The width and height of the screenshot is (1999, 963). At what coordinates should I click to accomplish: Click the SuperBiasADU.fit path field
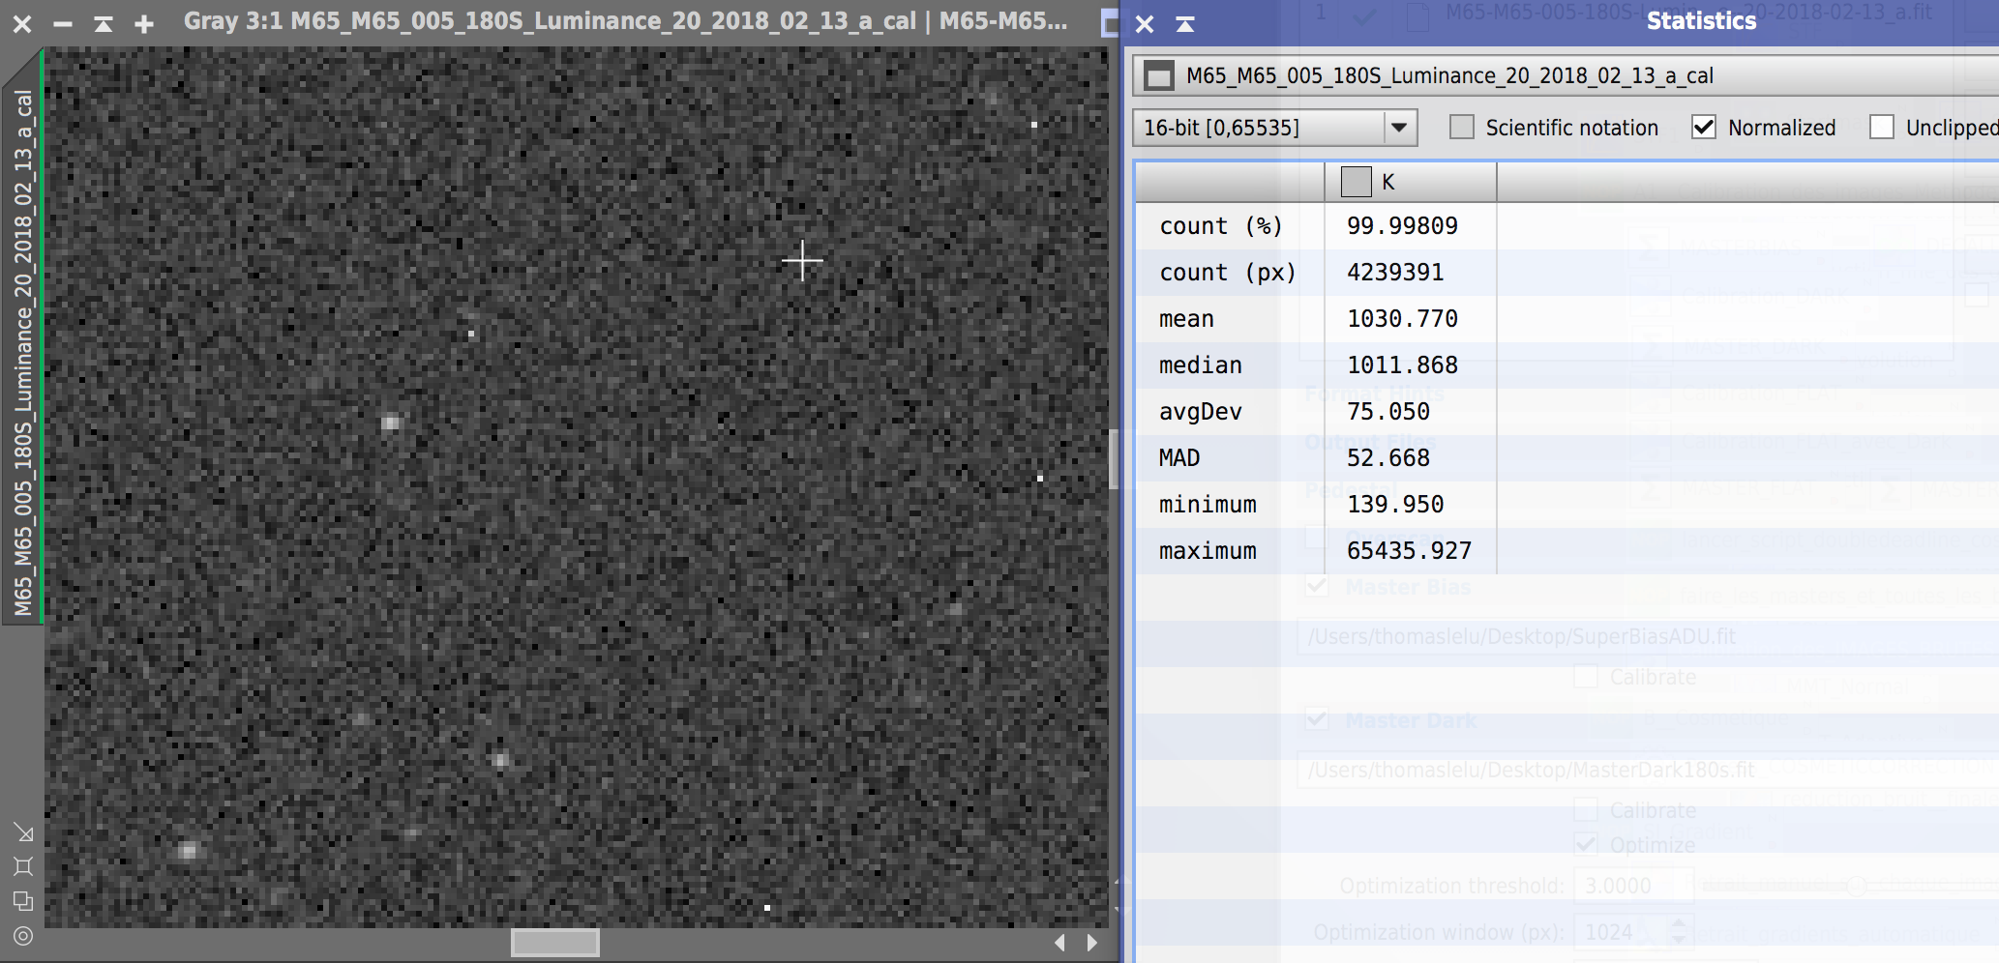pyautogui.click(x=1648, y=636)
